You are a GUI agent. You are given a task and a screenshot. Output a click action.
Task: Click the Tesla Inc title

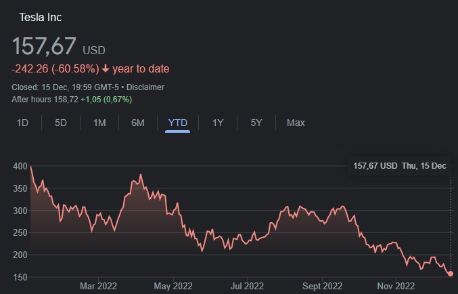pos(41,17)
